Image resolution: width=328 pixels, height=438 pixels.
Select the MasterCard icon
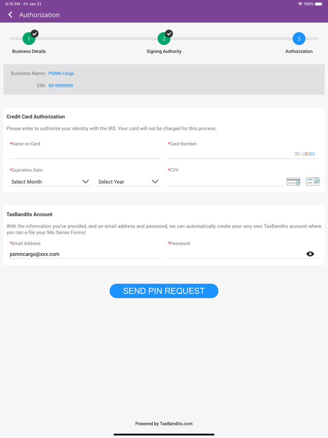tap(307, 154)
